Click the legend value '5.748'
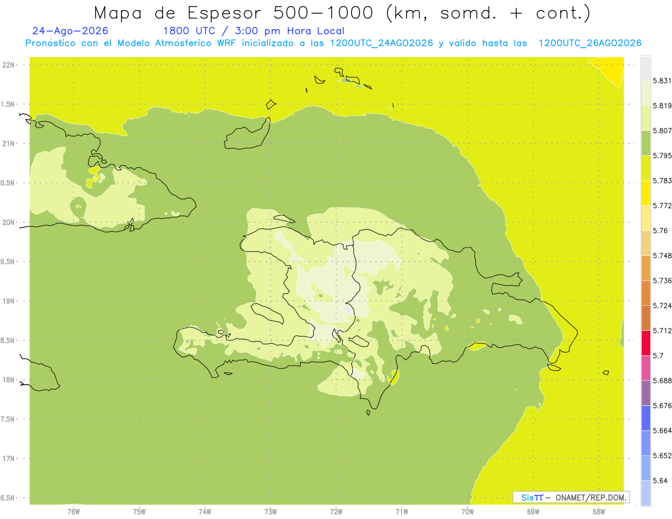This screenshot has width=672, height=519. tap(662, 255)
